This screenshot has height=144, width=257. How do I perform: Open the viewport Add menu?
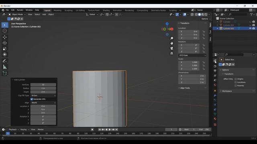point(44,14)
